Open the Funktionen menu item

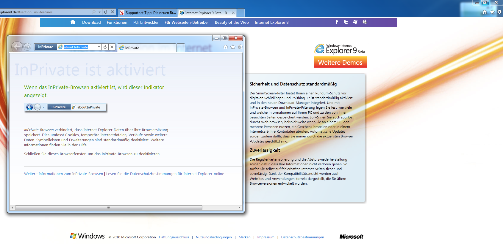click(117, 22)
